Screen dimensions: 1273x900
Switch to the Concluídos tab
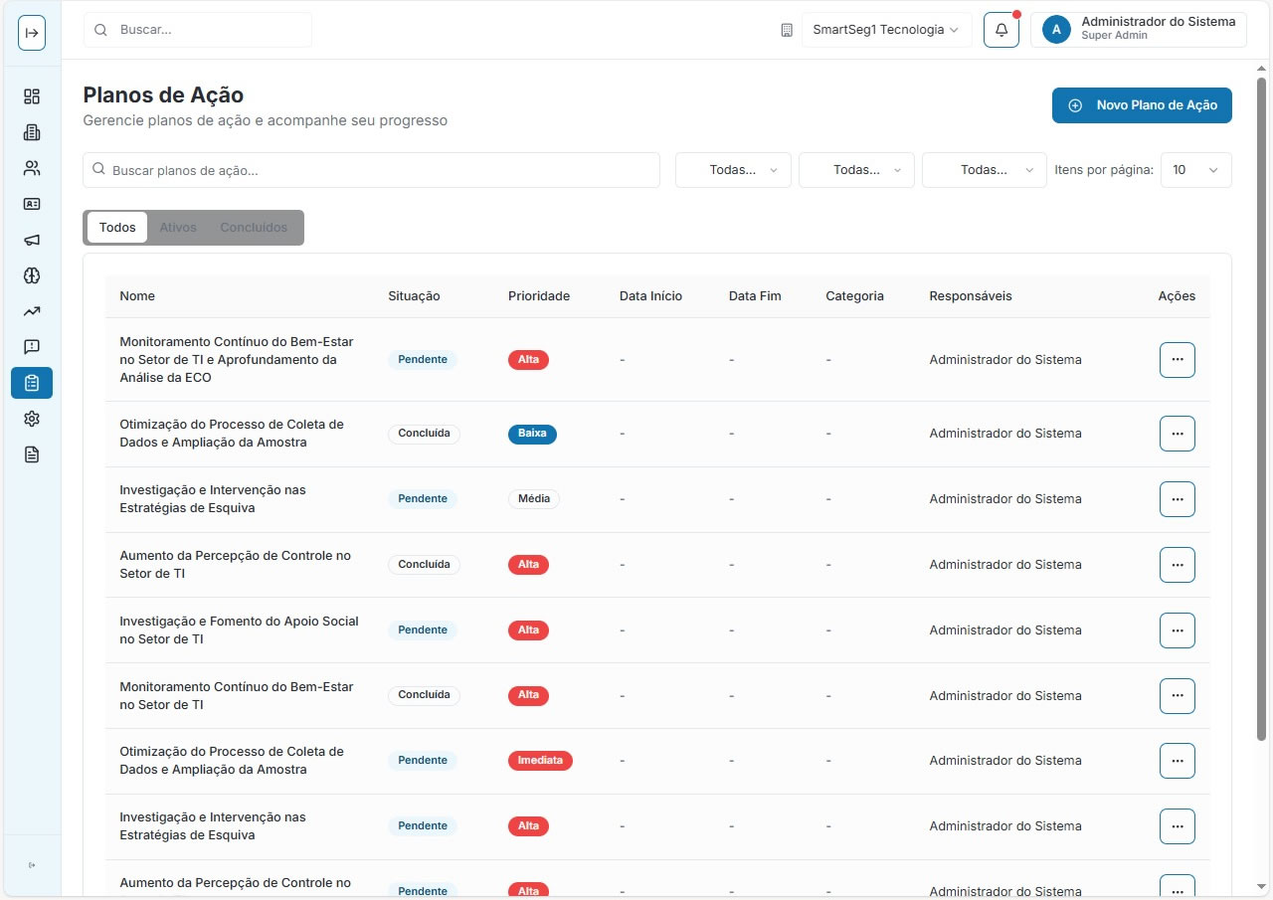pos(254,228)
